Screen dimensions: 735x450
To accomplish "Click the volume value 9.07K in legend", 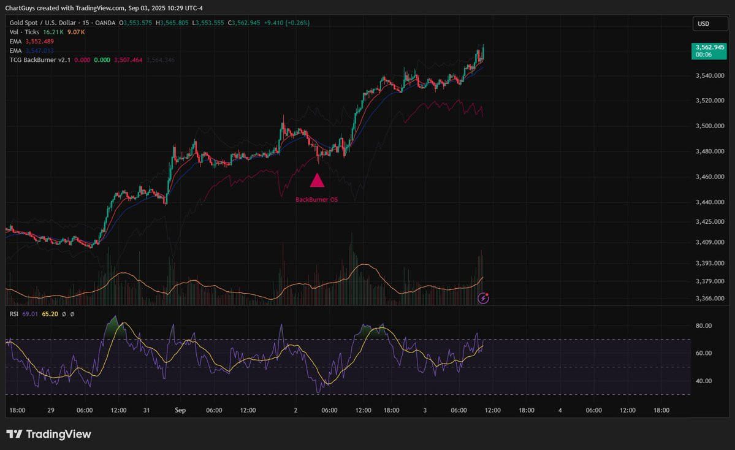I will click(76, 32).
